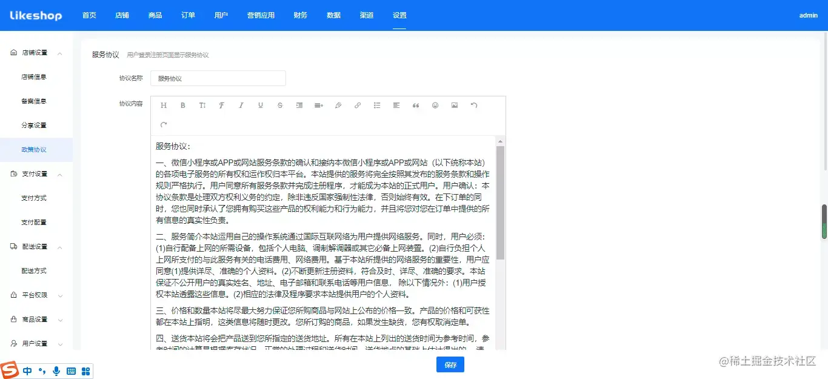The image size is (828, 379).
Task: Open 订单 in top navigation
Action: [x=188, y=15]
